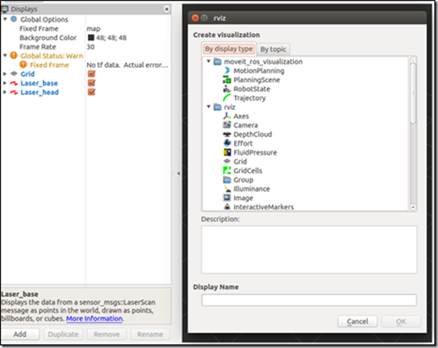Click the Displays panel monitor icon

point(5,9)
